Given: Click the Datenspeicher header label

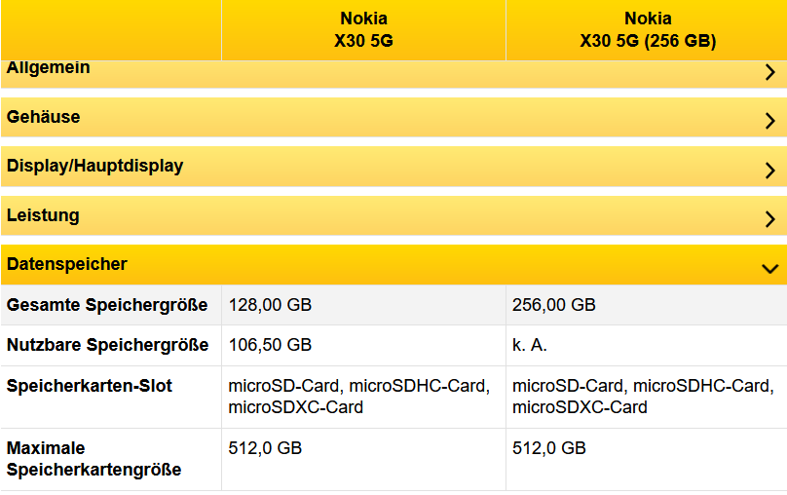Looking at the screenshot, I should pos(67,264).
